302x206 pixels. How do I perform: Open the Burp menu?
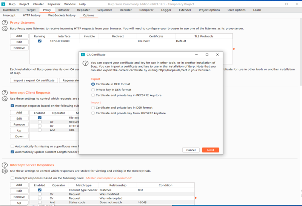coord(12,4)
